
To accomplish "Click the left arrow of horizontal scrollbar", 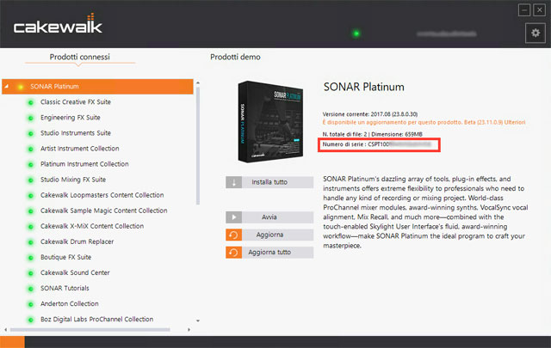I will point(6,330).
